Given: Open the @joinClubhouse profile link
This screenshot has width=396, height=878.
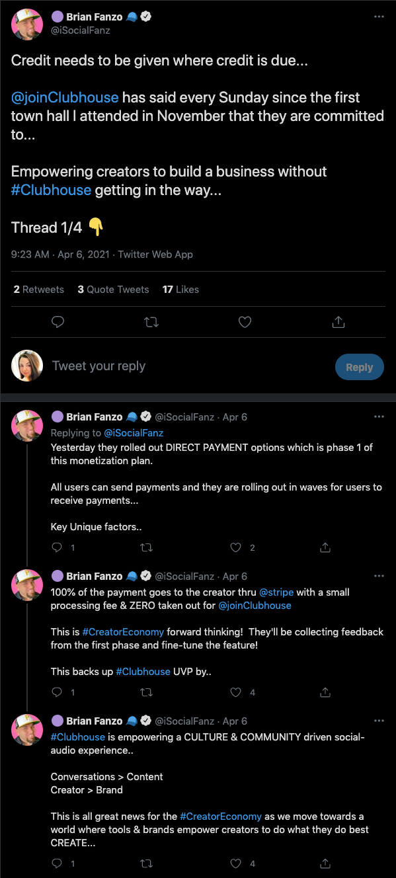Looking at the screenshot, I should [x=63, y=97].
